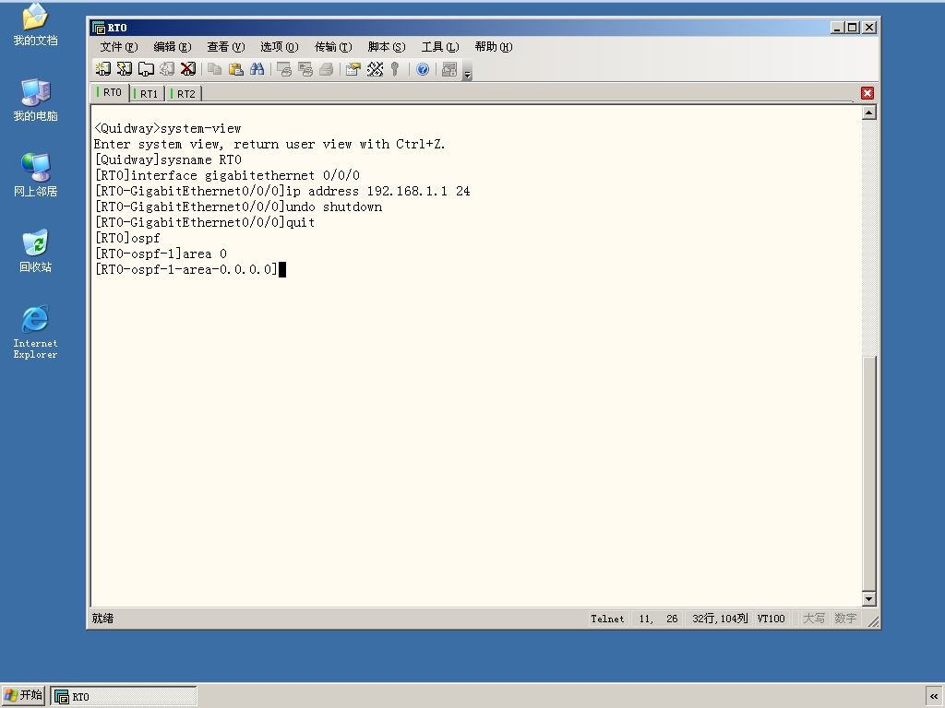The width and height of the screenshot is (945, 708).
Task: Open the 文件(F) menu
Action: [119, 47]
